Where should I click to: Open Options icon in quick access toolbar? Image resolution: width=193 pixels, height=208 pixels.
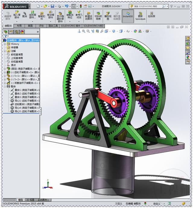[90, 6]
